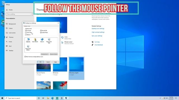Select the user folder icon in list

[x=35, y=40]
